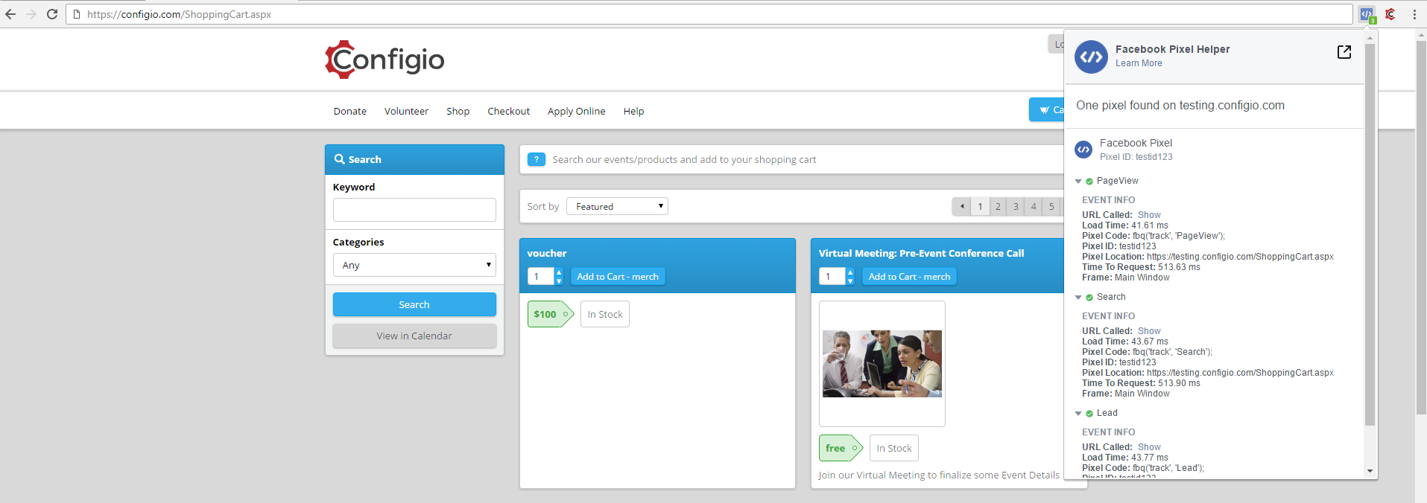Viewport: 1427px width, 503px height.
Task: Collapse the Search event section
Action: 1078,298
